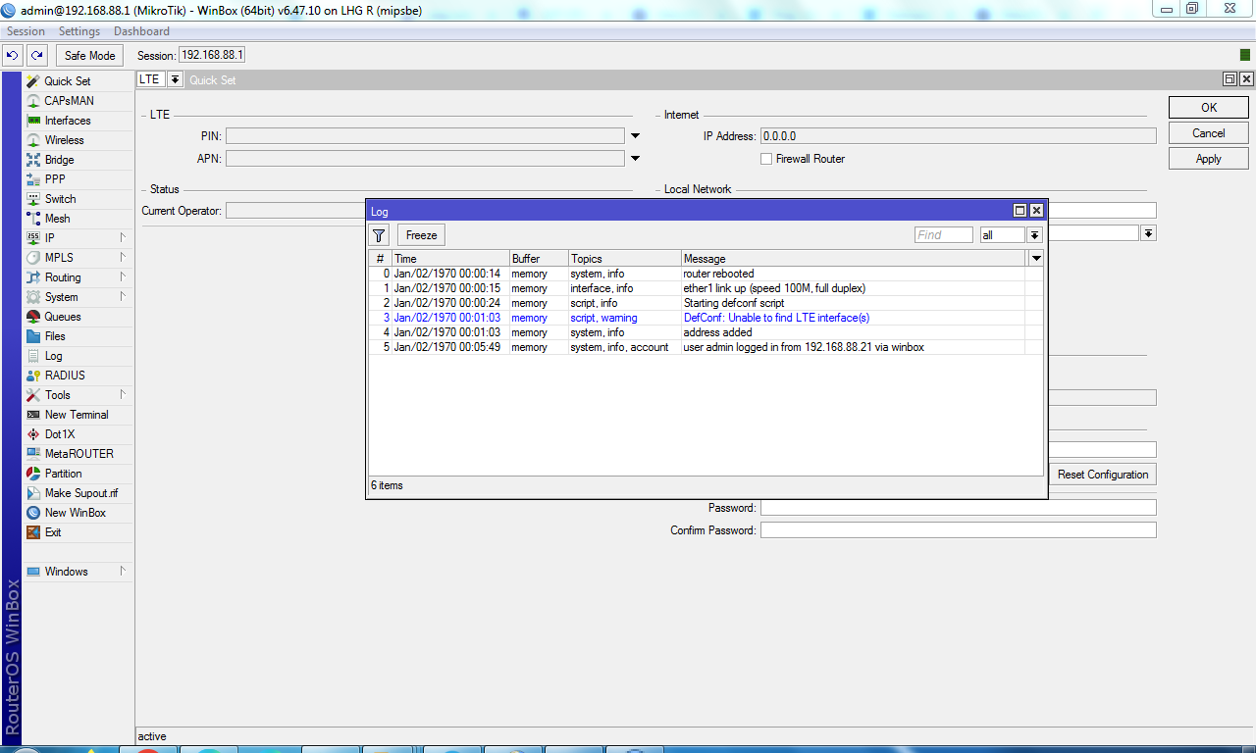Click the Buffer column header
The image size is (1256, 753).
tap(538, 259)
